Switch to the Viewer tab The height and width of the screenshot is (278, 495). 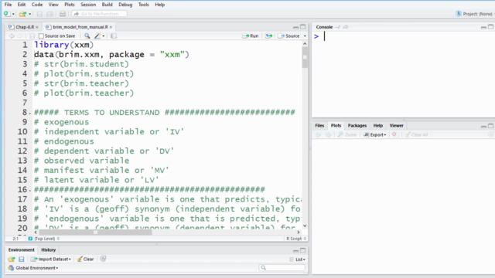click(x=396, y=125)
